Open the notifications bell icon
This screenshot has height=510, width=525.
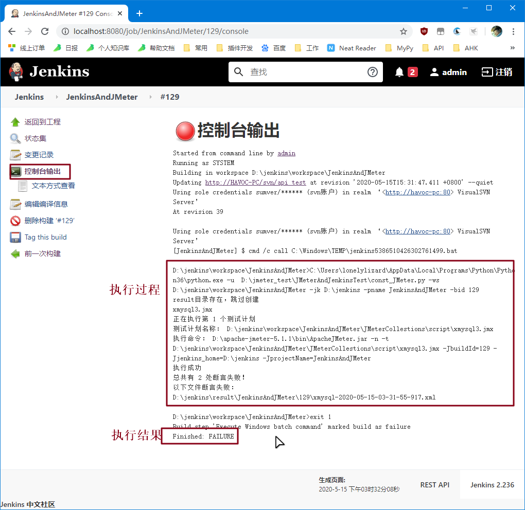pyautogui.click(x=399, y=72)
